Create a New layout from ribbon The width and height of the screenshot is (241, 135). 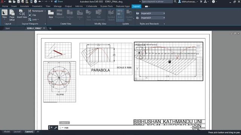(x=5, y=14)
